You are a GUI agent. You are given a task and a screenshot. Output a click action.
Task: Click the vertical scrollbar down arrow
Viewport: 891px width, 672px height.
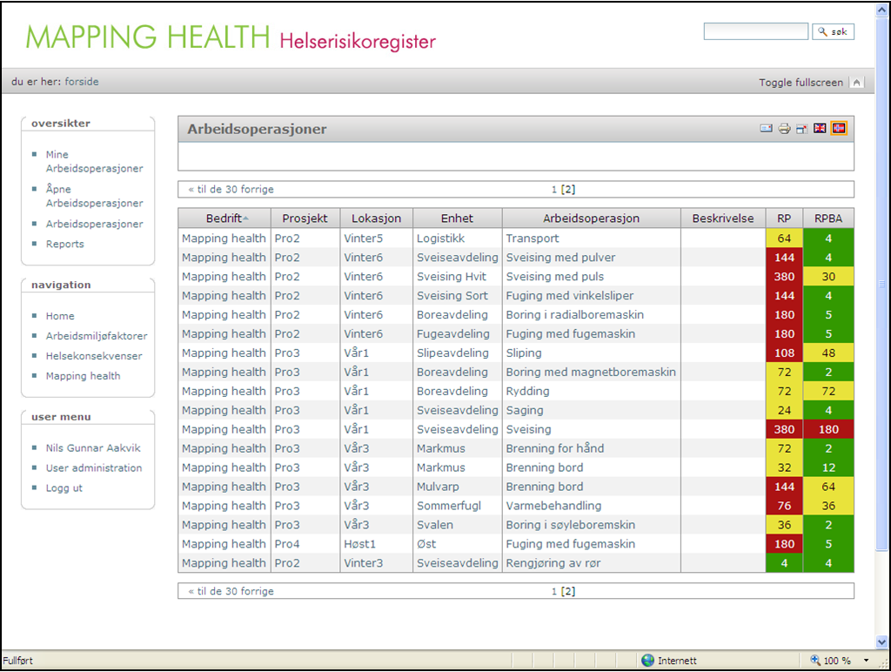point(882,642)
